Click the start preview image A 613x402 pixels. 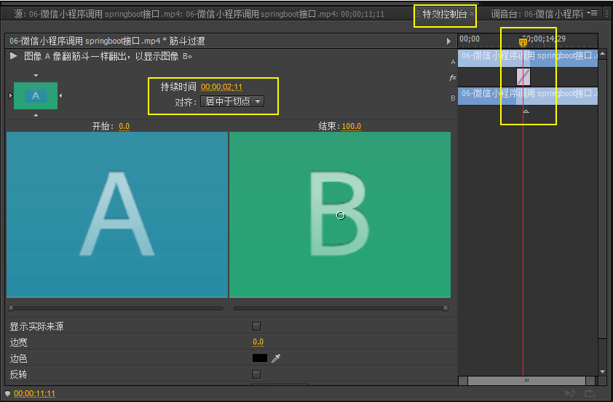point(117,215)
